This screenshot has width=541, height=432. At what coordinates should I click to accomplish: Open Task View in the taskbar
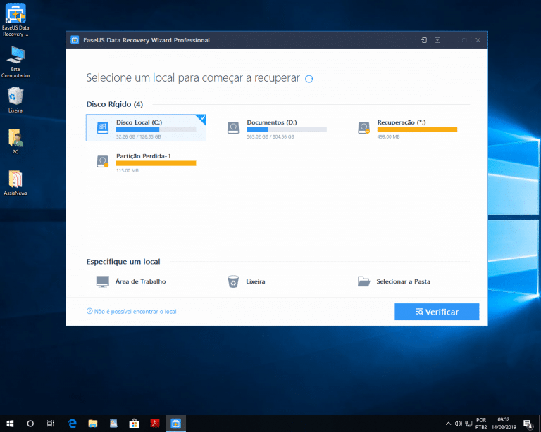(51, 424)
